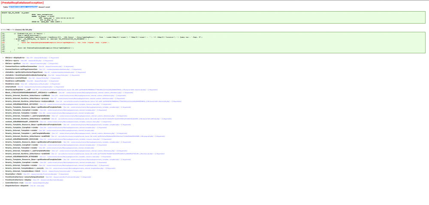429x205 pixels.
Task: Click the ORDER BY date_add DESC LIMIT 1 line
Action: [47, 21]
